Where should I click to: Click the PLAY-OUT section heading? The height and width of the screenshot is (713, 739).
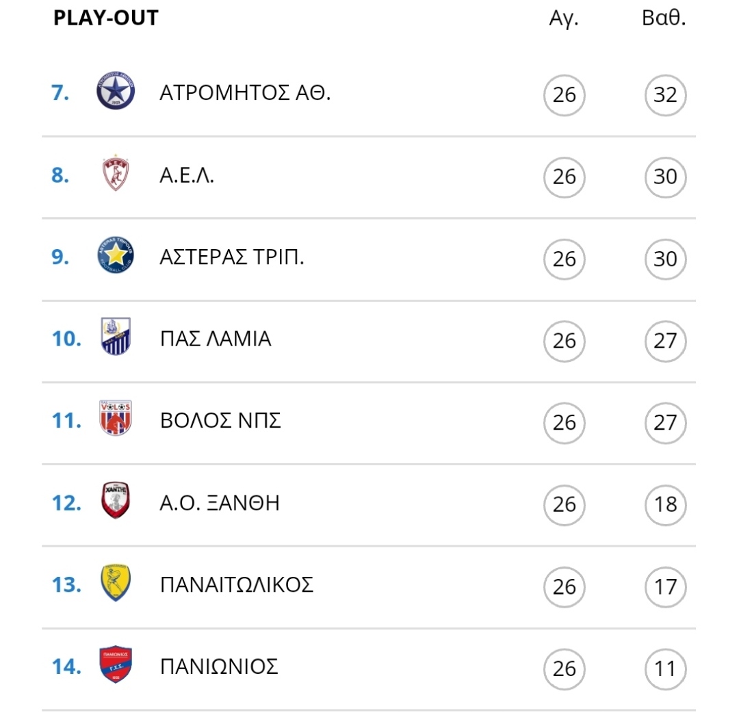tap(106, 18)
